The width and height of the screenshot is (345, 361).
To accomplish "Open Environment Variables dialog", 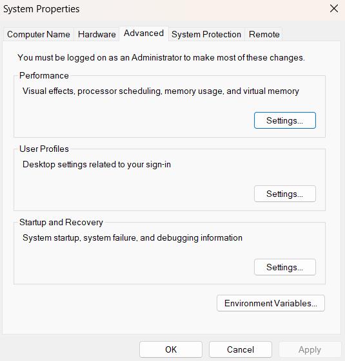I will pos(271,303).
